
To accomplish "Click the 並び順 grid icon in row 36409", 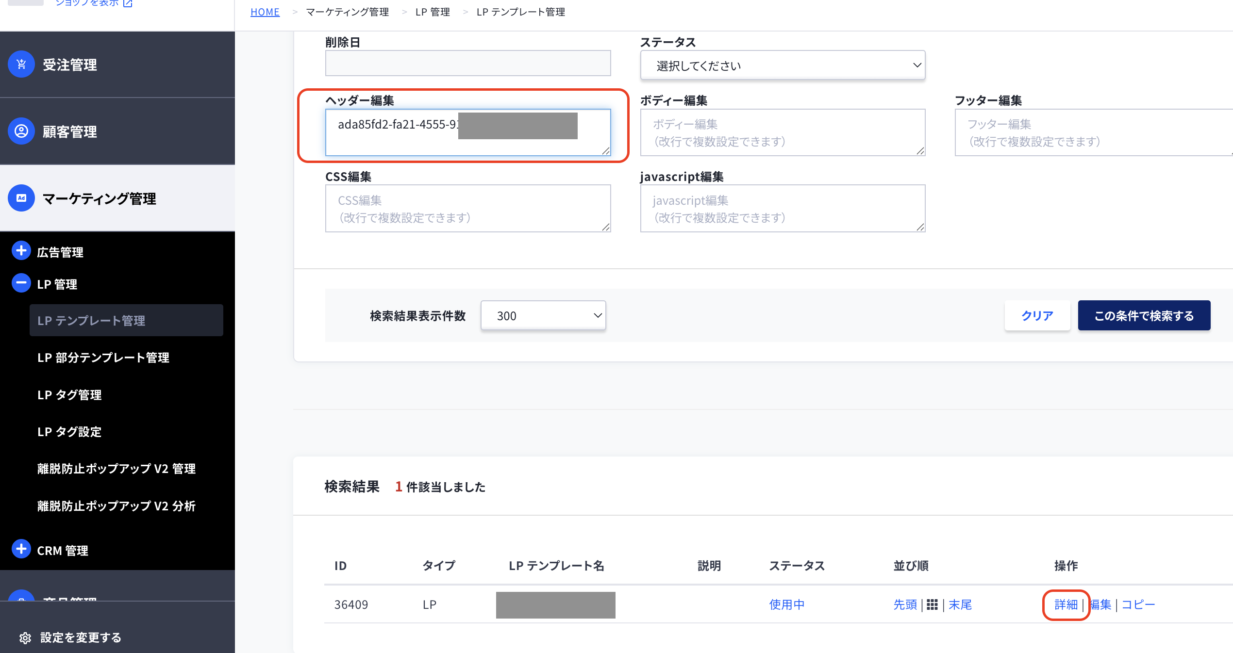I will tap(932, 604).
